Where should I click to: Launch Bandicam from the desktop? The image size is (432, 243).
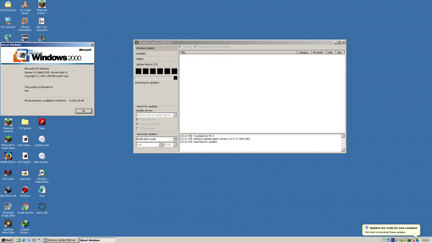25,192
